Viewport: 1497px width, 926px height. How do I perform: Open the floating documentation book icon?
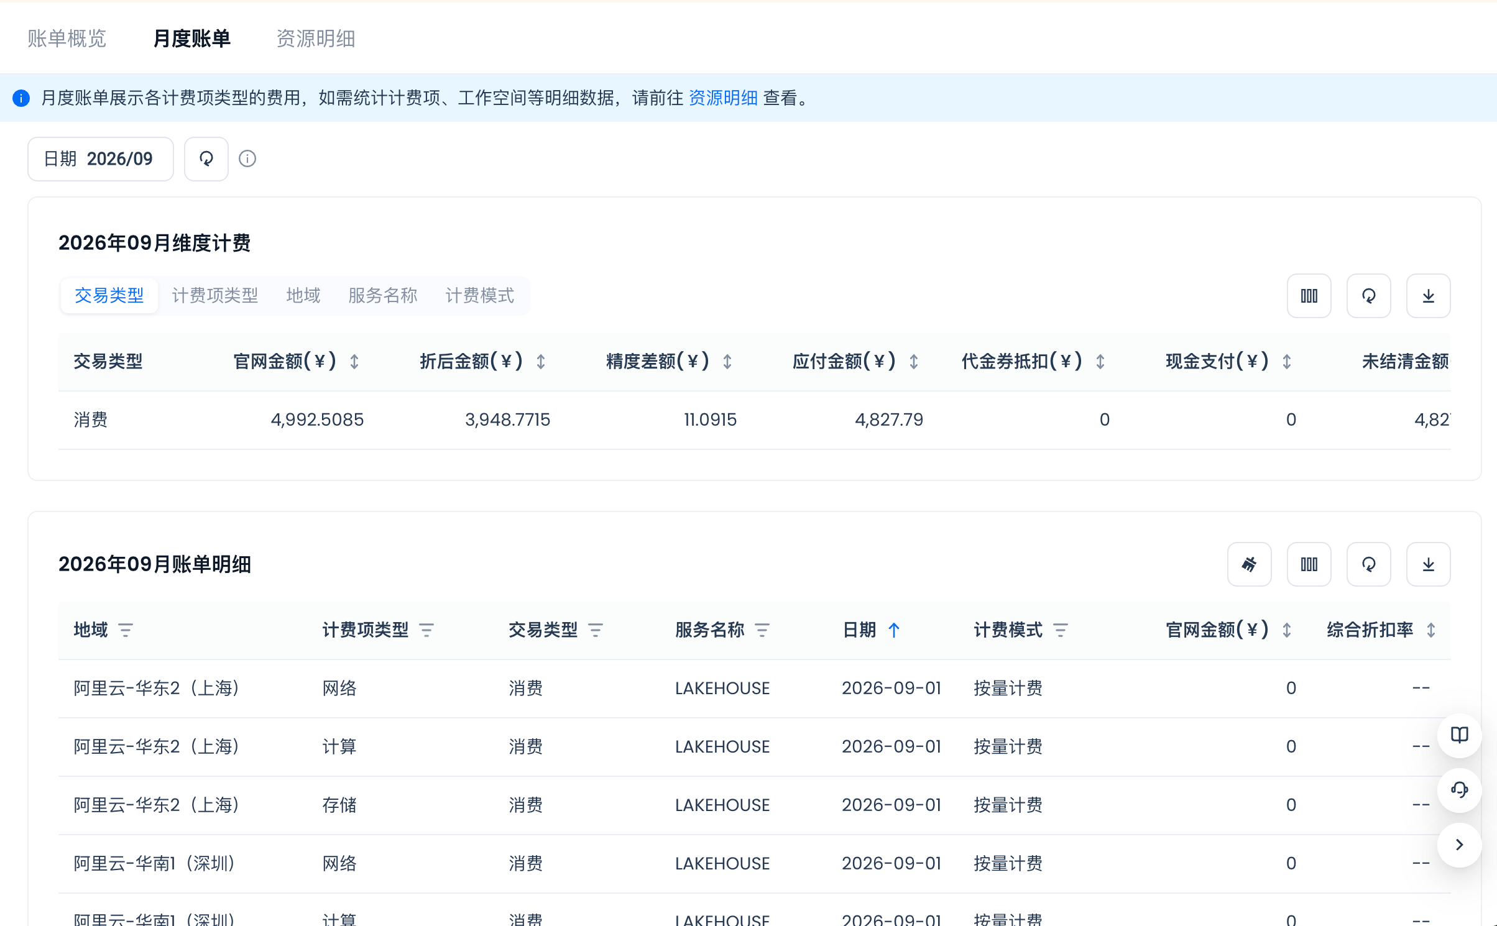[1460, 735]
